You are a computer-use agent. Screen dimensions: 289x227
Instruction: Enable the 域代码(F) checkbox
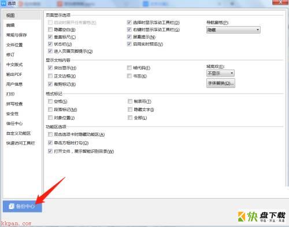(129, 68)
